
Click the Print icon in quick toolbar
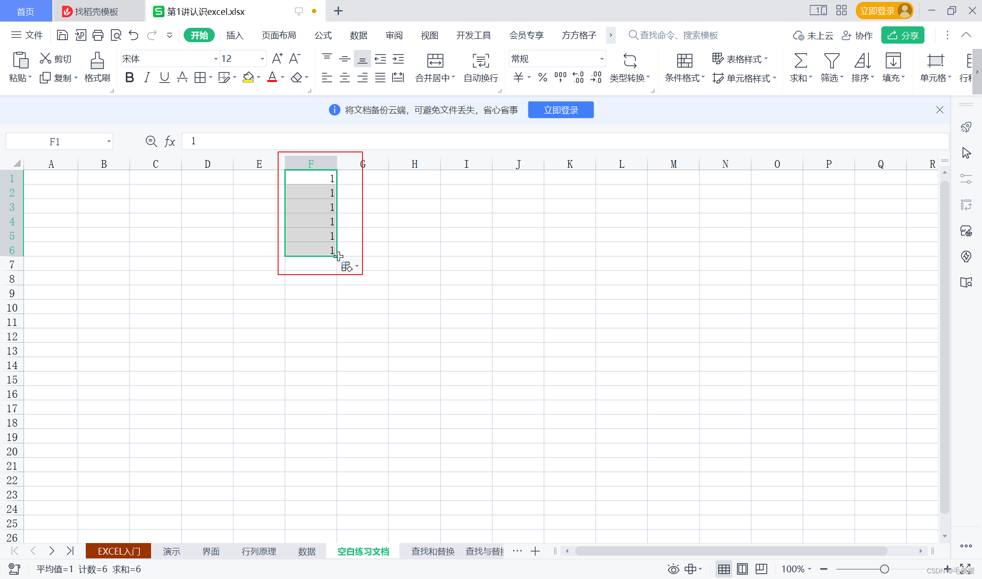click(98, 35)
